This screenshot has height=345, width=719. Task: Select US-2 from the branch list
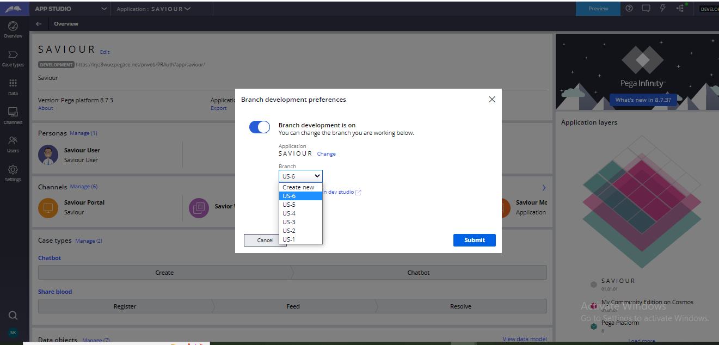(300, 231)
